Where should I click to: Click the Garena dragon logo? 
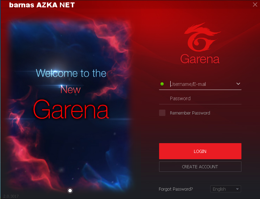(x=202, y=37)
